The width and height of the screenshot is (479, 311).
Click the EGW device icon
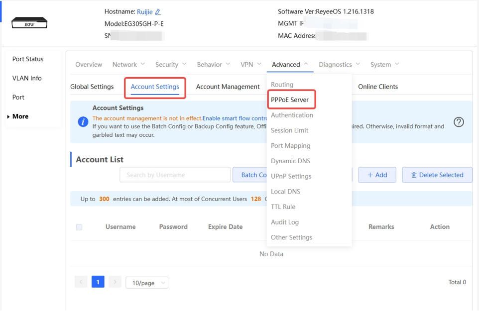point(29,23)
